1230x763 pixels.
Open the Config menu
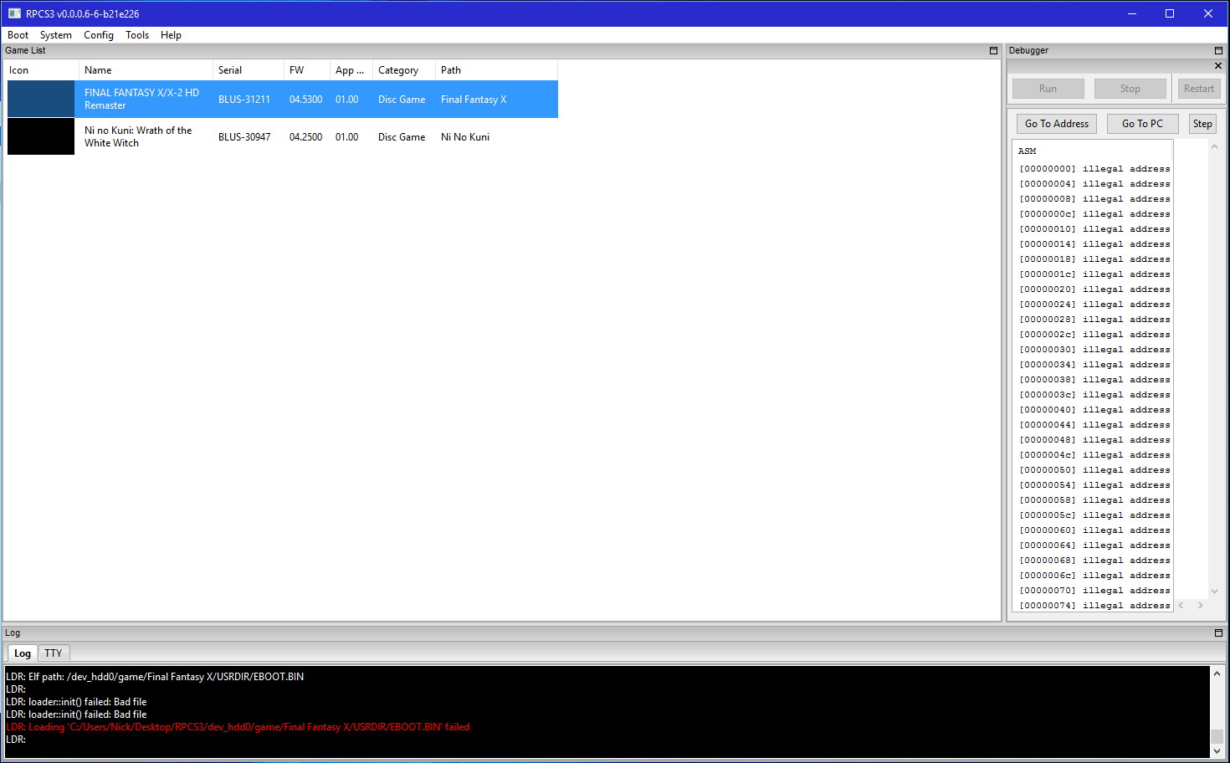tap(98, 35)
